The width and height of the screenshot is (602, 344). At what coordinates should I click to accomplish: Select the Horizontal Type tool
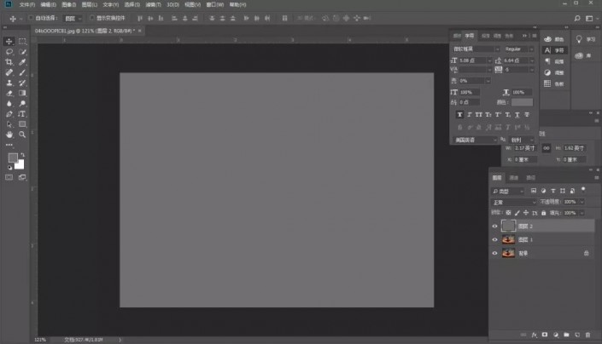pos(22,113)
